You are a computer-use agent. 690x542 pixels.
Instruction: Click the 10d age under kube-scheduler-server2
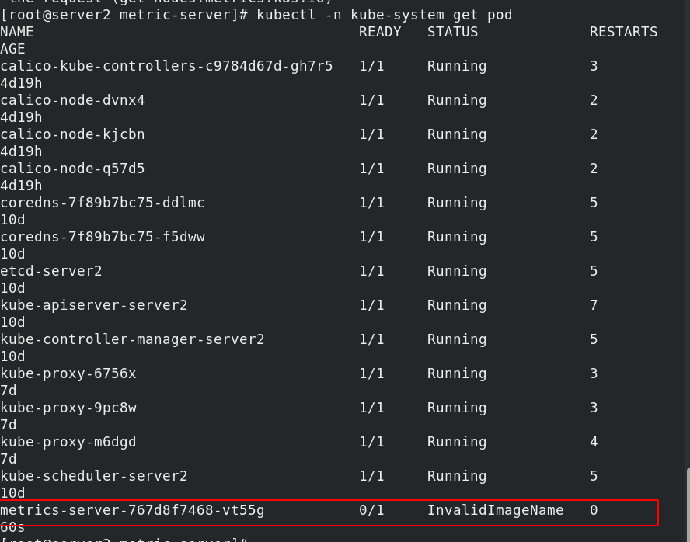pos(12,493)
